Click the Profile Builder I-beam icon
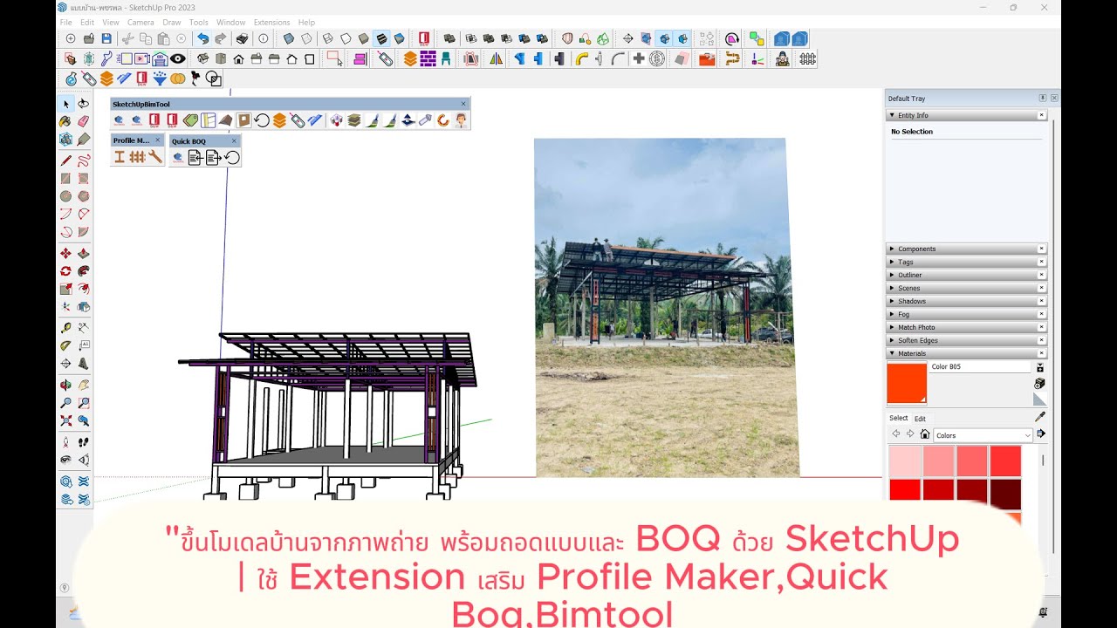The width and height of the screenshot is (1117, 628). [x=120, y=157]
